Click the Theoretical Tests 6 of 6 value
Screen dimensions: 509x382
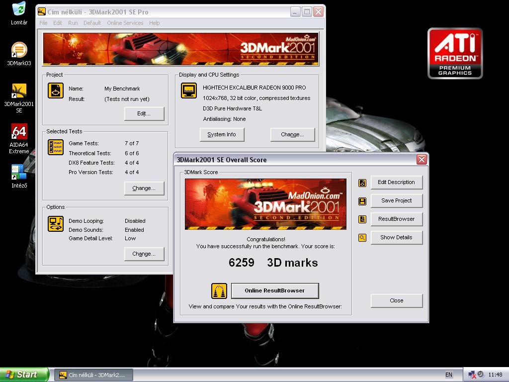tap(132, 153)
